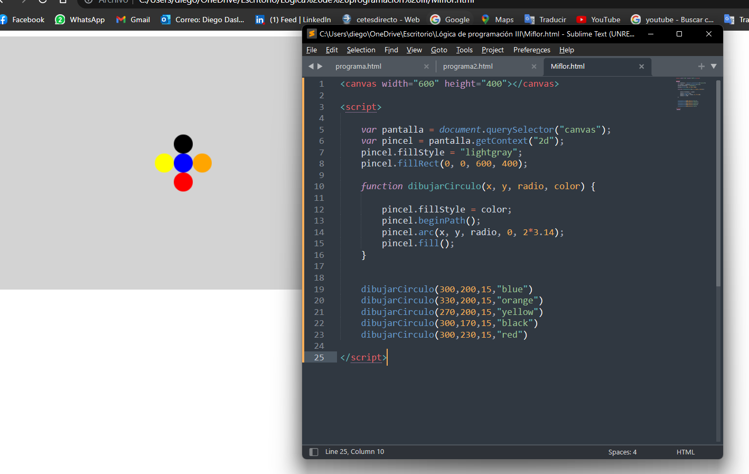Click line number 25 in gutter
The height and width of the screenshot is (474, 749).
319,358
